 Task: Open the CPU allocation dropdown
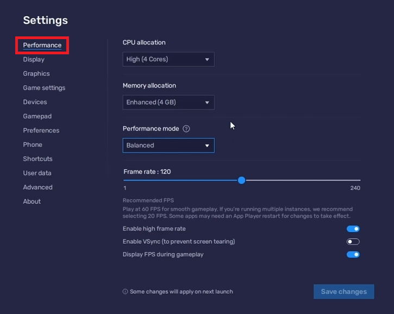(168, 59)
